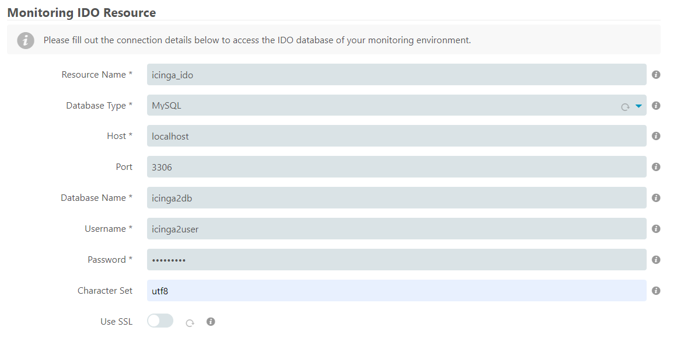677x341 pixels.
Task: Click info icon next to Port field
Action: [x=656, y=167]
